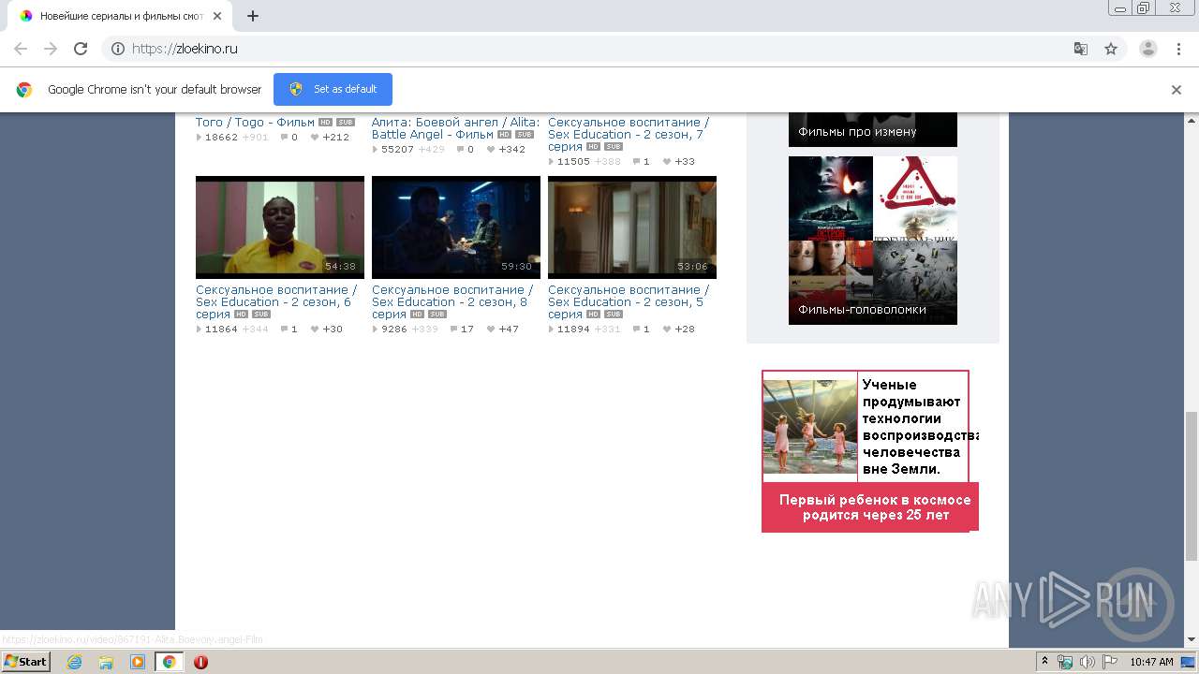This screenshot has height=674, width=1199.
Task: Switch to the Chrome taskbar button
Action: tap(169, 662)
